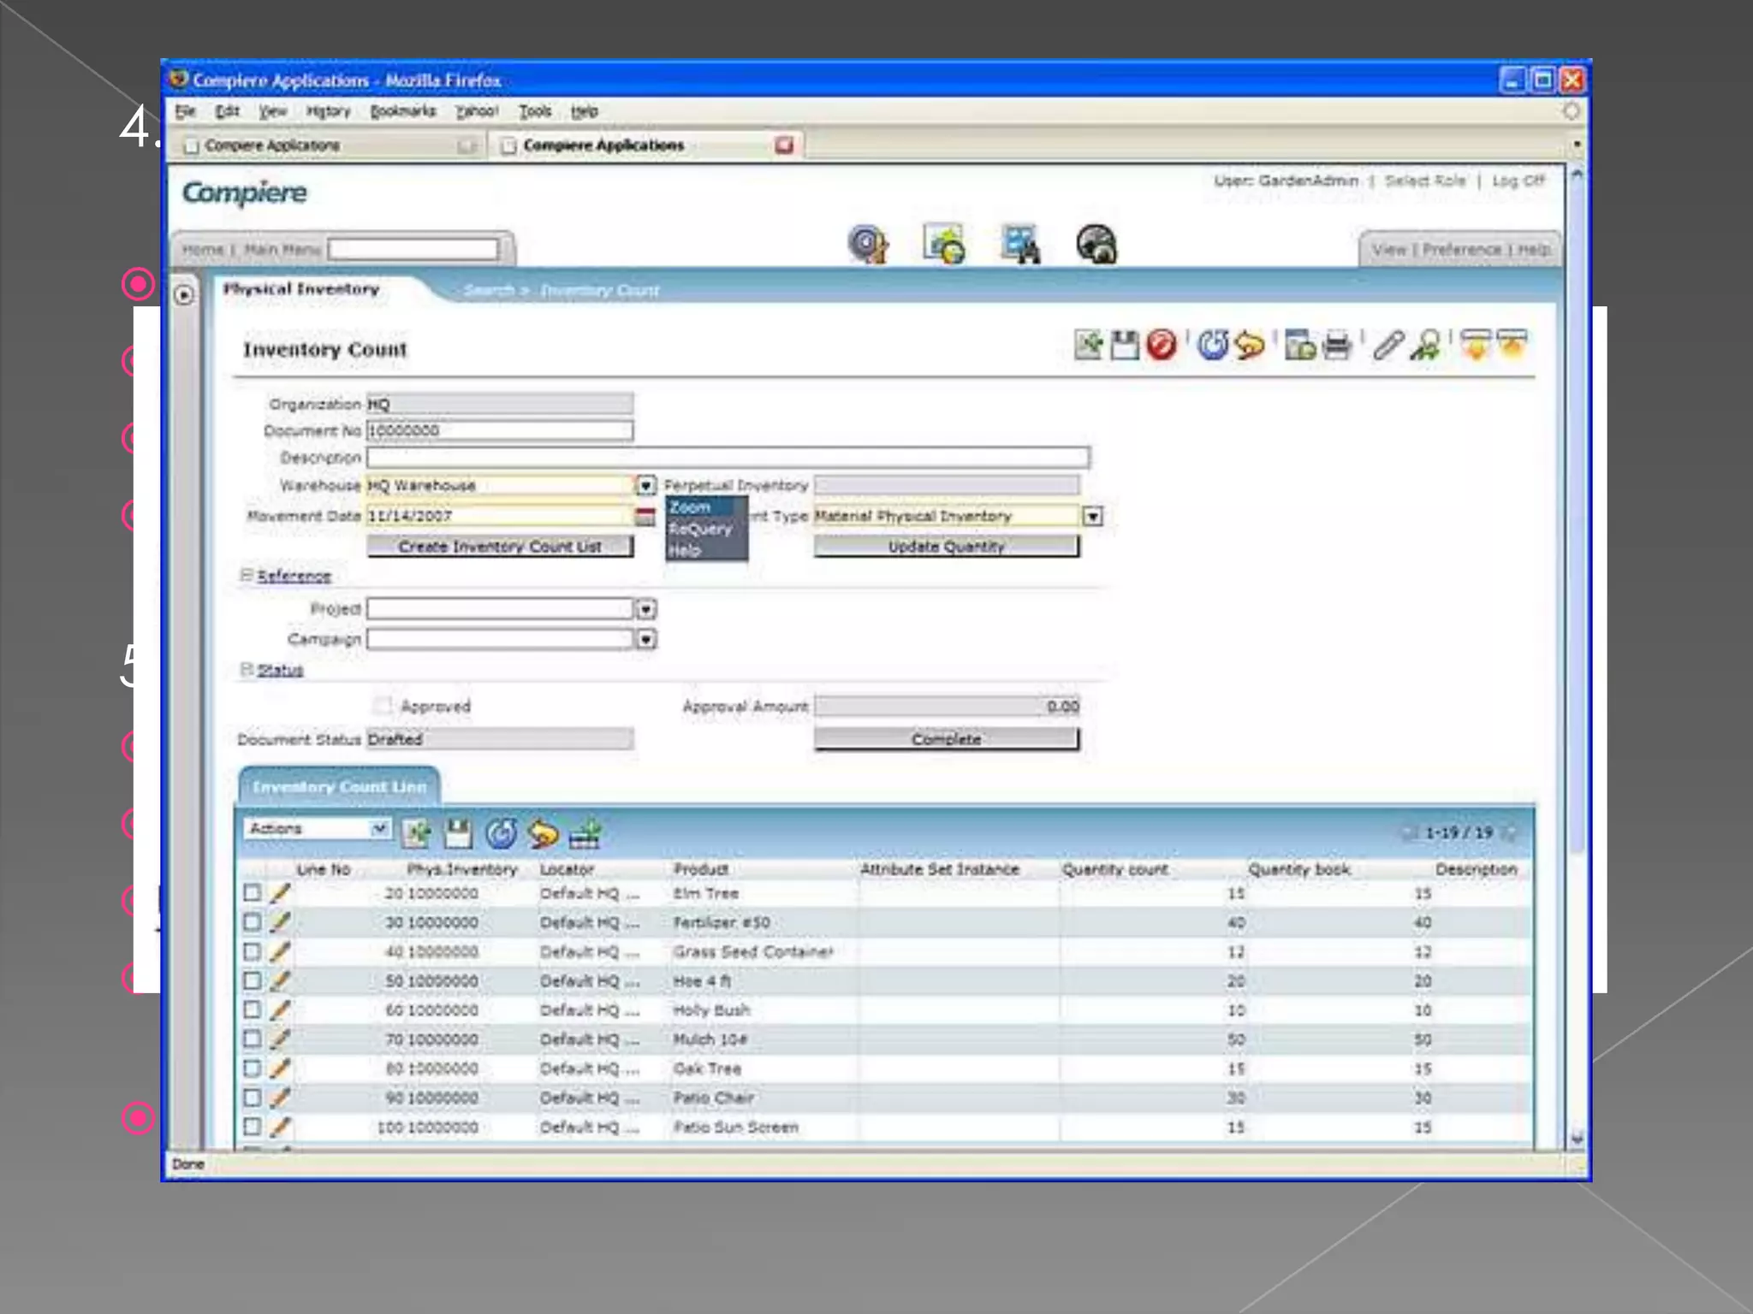Click the Preference link
1753x1314 pixels.
(x=1462, y=249)
